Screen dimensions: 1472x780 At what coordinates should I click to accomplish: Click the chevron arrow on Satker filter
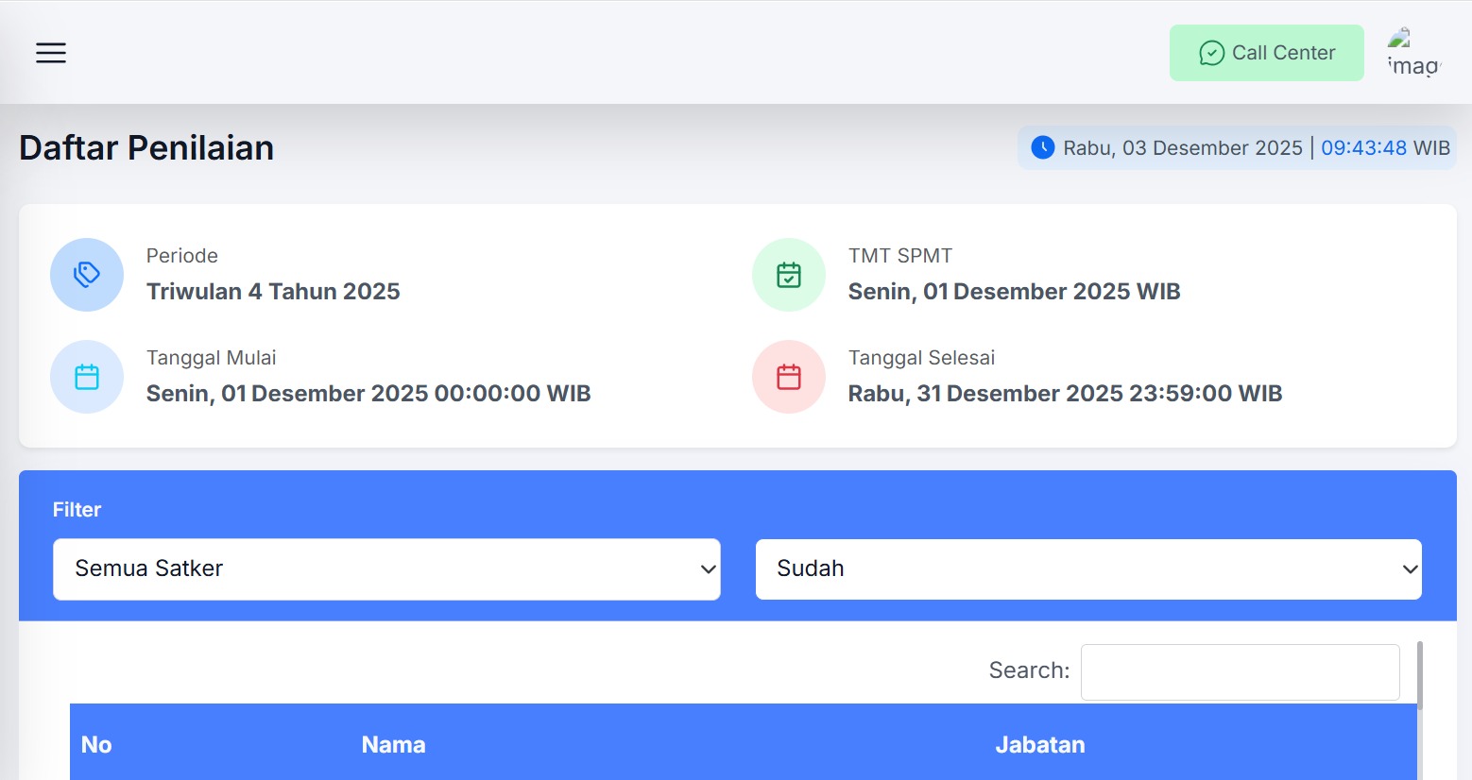[708, 569]
